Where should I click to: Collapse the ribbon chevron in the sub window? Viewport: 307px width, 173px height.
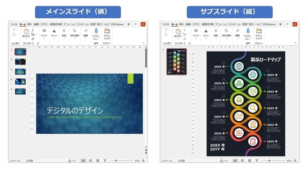coord(295,43)
